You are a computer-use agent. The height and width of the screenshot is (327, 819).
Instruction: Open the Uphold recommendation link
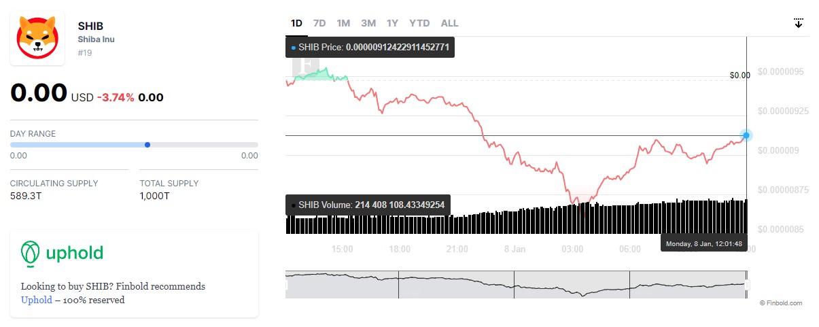pyautogui.click(x=36, y=300)
